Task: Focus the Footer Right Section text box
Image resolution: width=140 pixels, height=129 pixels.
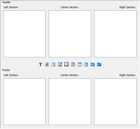Action: (x=115, y=102)
